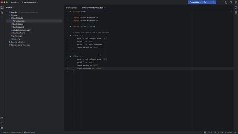Click the status bar icon before 20:31

(x=205, y=133)
